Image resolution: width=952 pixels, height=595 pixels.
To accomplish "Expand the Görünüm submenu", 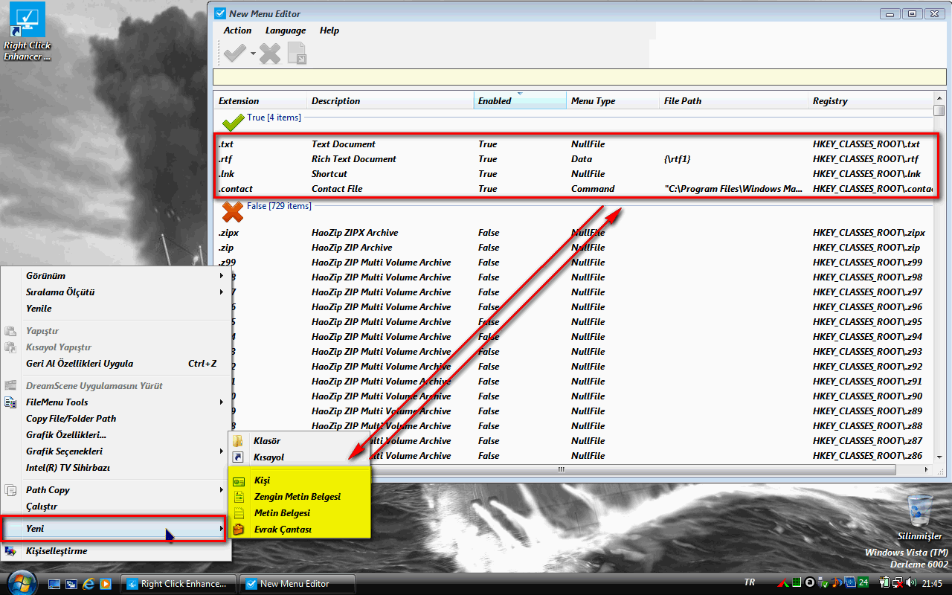I will pyautogui.click(x=115, y=276).
